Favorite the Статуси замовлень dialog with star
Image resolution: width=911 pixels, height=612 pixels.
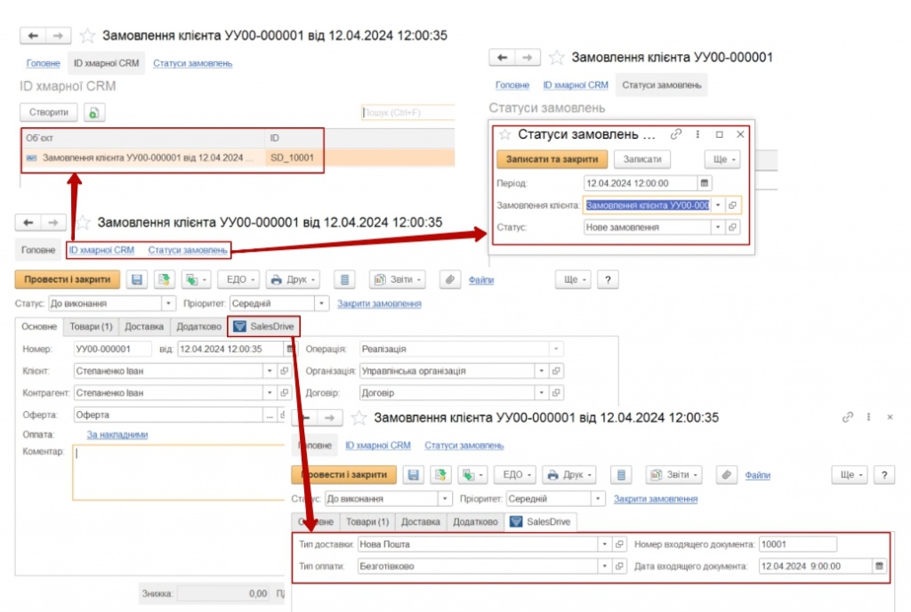click(x=504, y=134)
